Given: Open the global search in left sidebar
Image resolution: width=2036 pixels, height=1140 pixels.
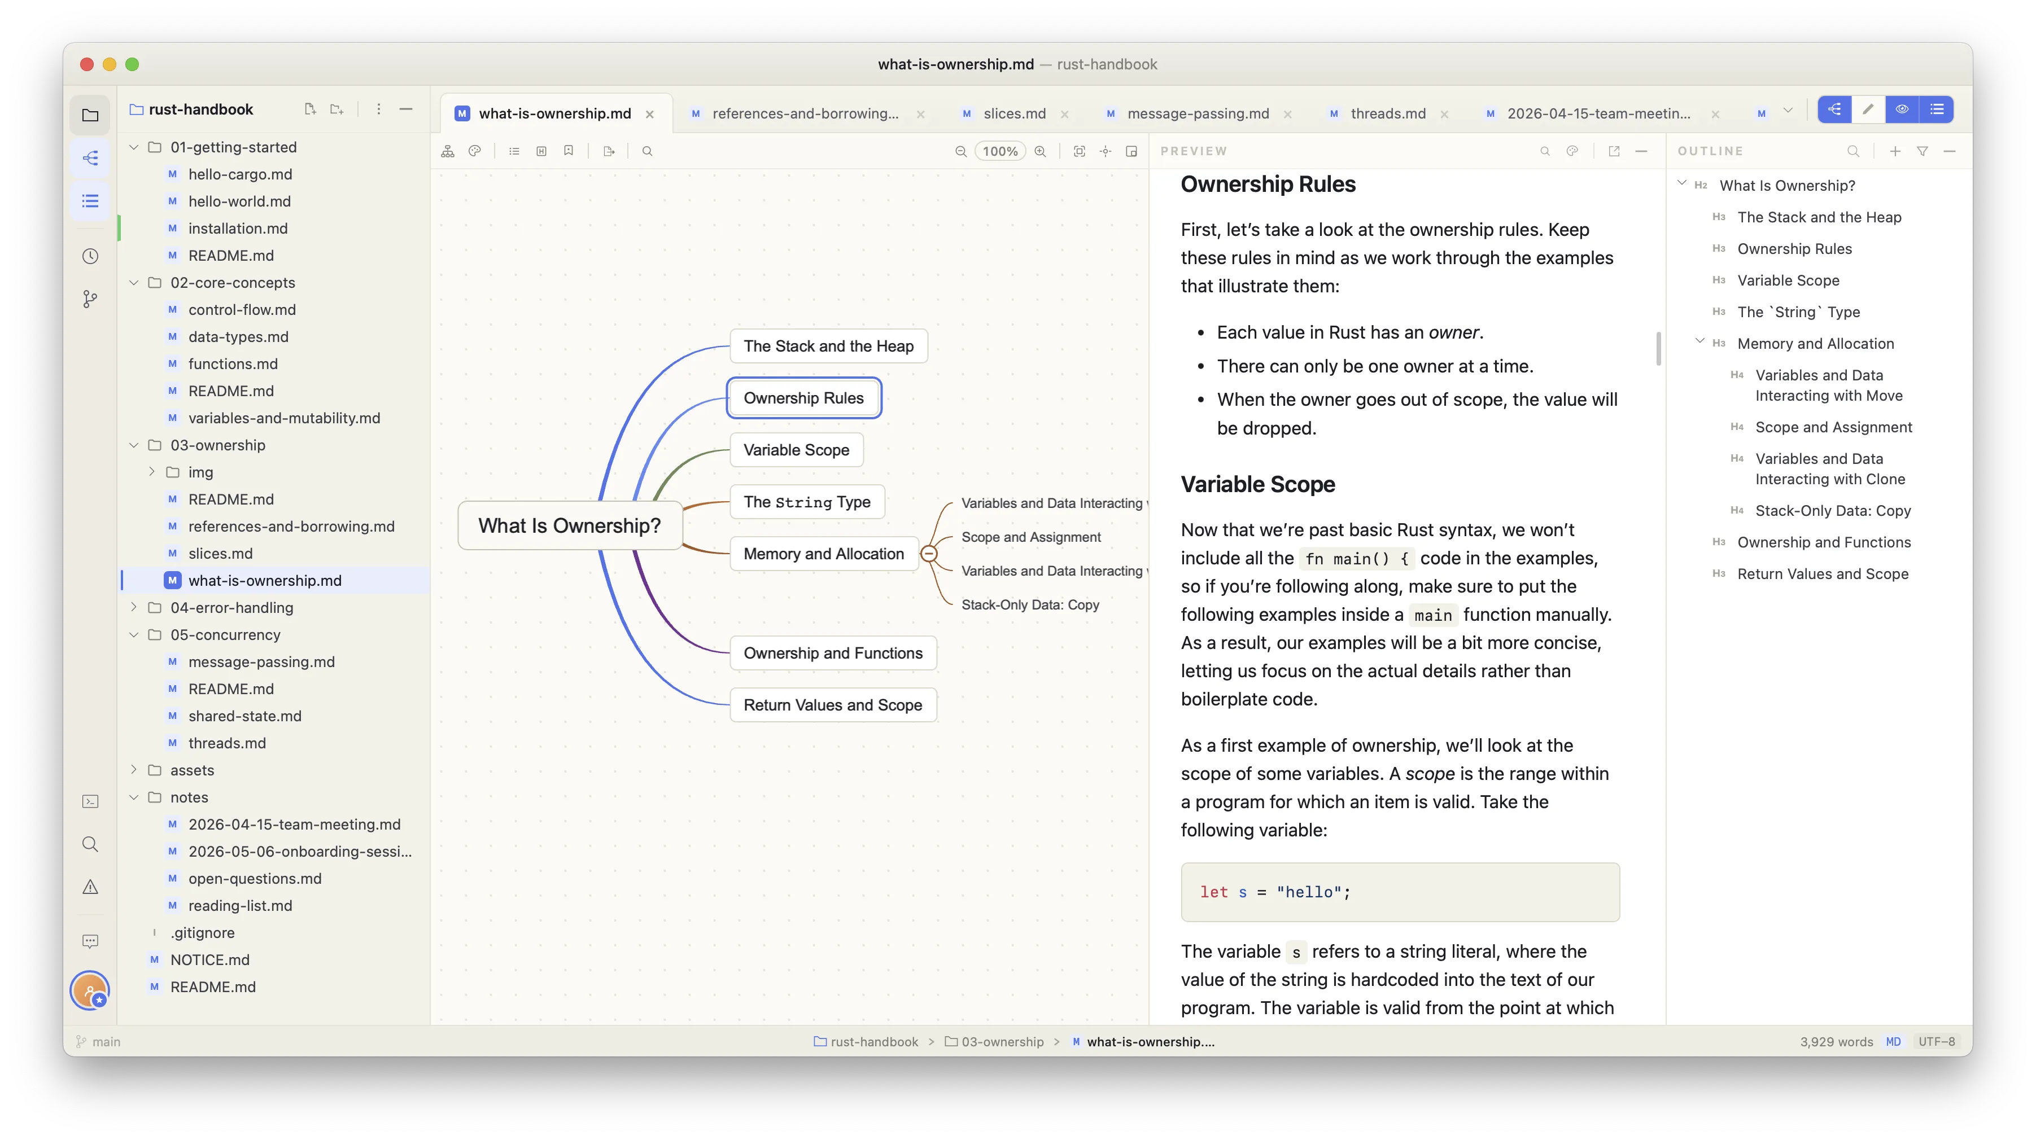Looking at the screenshot, I should point(90,844).
